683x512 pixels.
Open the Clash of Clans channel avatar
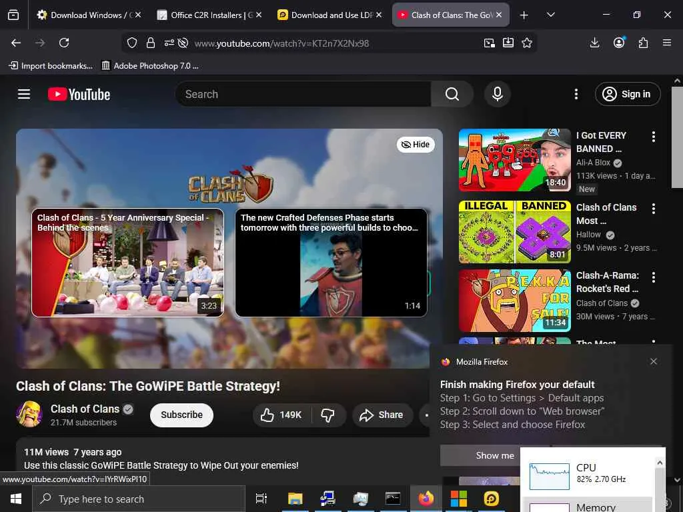29,414
